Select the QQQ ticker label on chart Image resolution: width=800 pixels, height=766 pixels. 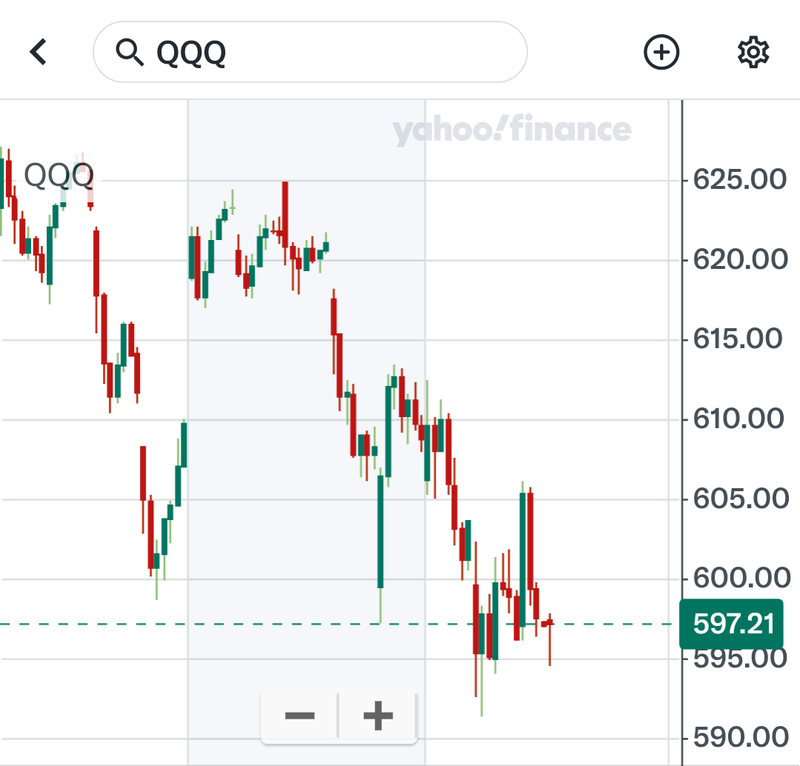59,176
